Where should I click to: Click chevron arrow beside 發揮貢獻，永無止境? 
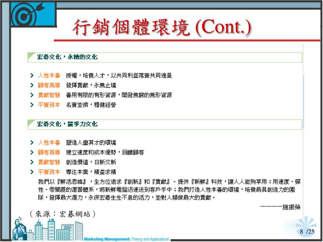click(x=32, y=85)
